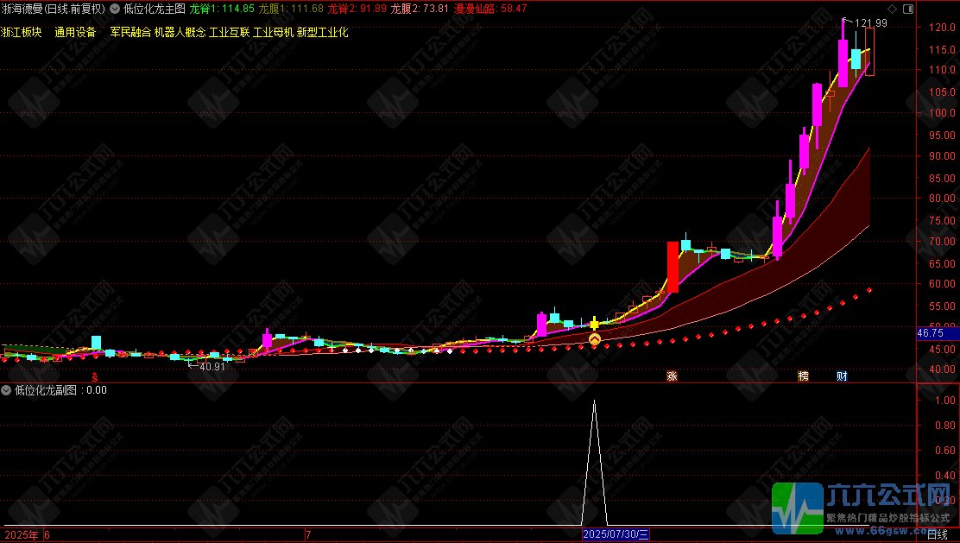This screenshot has width=960, height=543.
Task: Click the large red limit-up candle
Action: 673,267
